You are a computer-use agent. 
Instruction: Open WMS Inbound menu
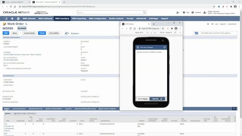pyautogui.click(x=29, y=19)
